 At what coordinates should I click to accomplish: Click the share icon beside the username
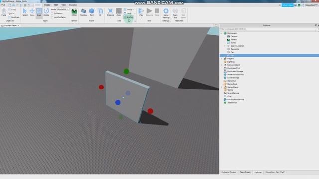pyautogui.click(x=303, y=5)
